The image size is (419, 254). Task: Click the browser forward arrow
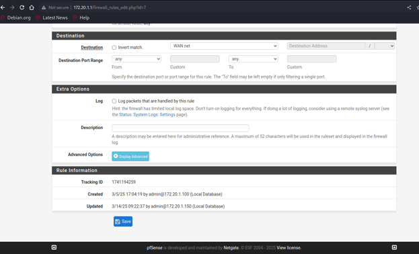pyautogui.click(x=12, y=7)
